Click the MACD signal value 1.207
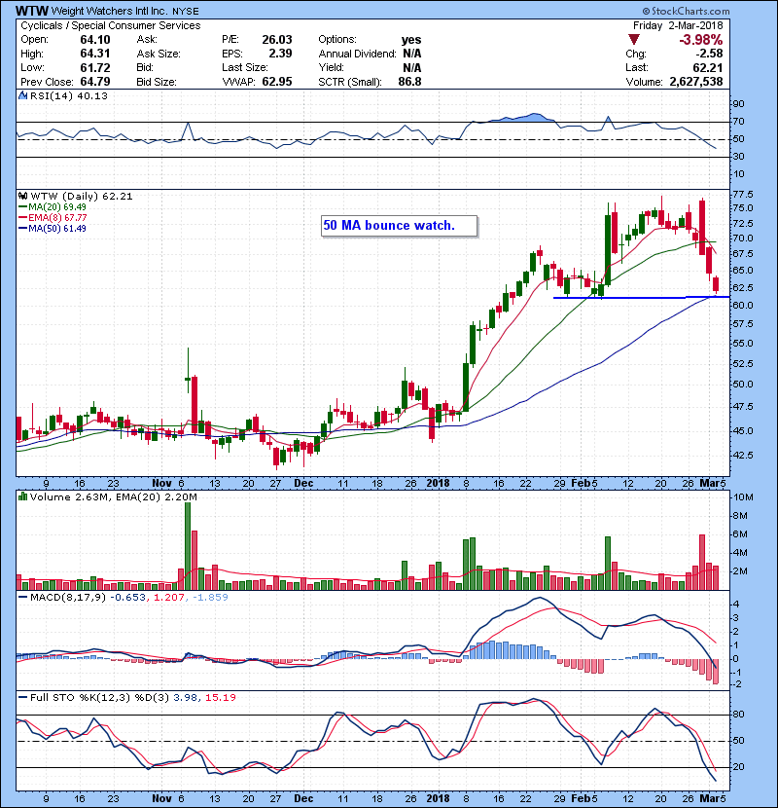Viewport: 778px width, 808px height. (169, 598)
